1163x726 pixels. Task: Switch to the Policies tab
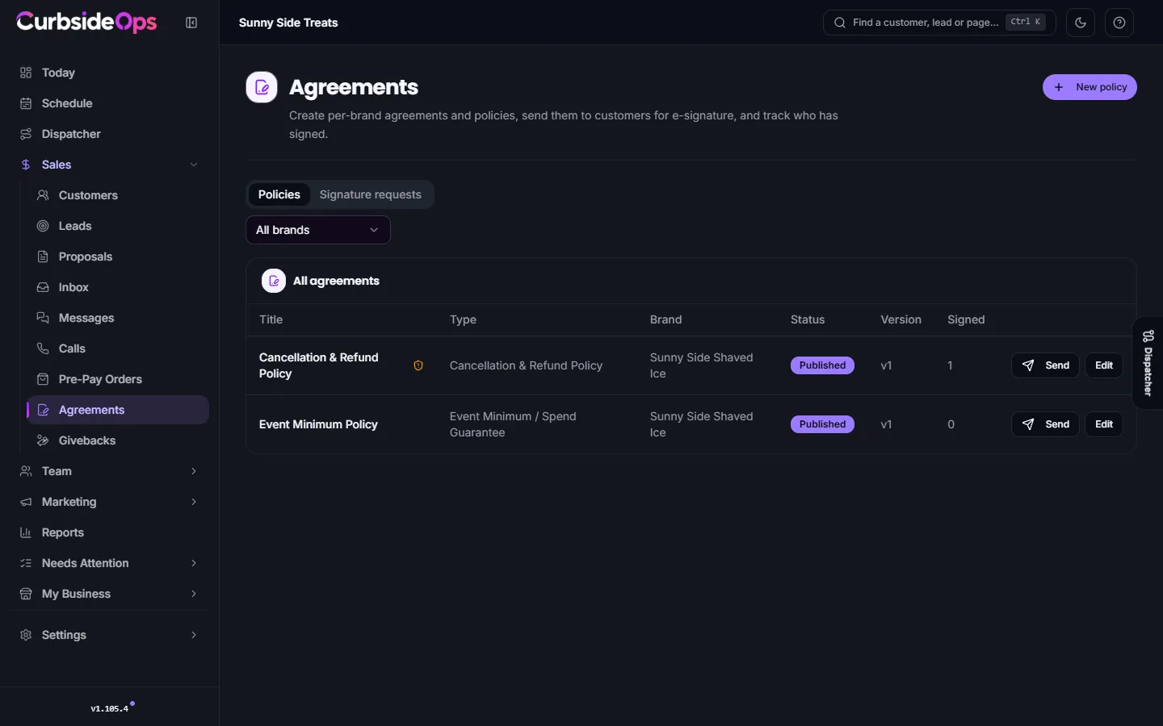point(279,194)
